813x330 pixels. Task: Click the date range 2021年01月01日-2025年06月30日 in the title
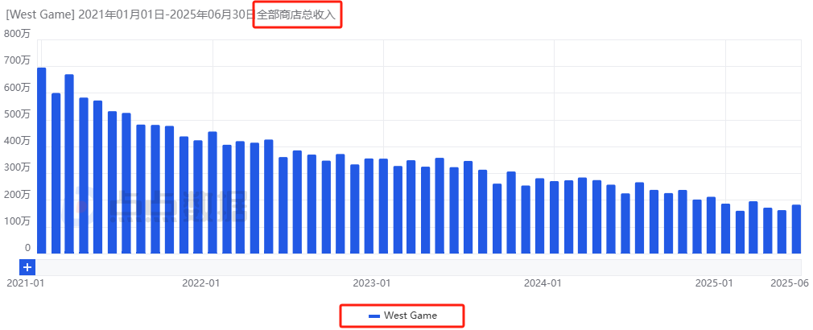coord(166,15)
